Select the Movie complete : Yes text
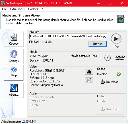This screenshot has width=128, height=124. pos(84,56)
